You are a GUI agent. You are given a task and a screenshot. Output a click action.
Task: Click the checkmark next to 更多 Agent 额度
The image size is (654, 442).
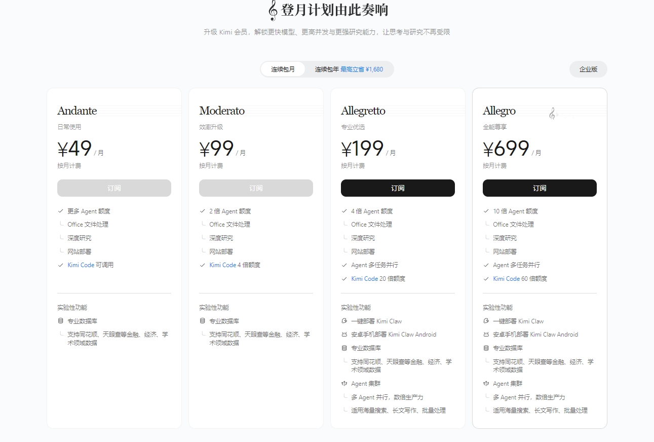(61, 211)
